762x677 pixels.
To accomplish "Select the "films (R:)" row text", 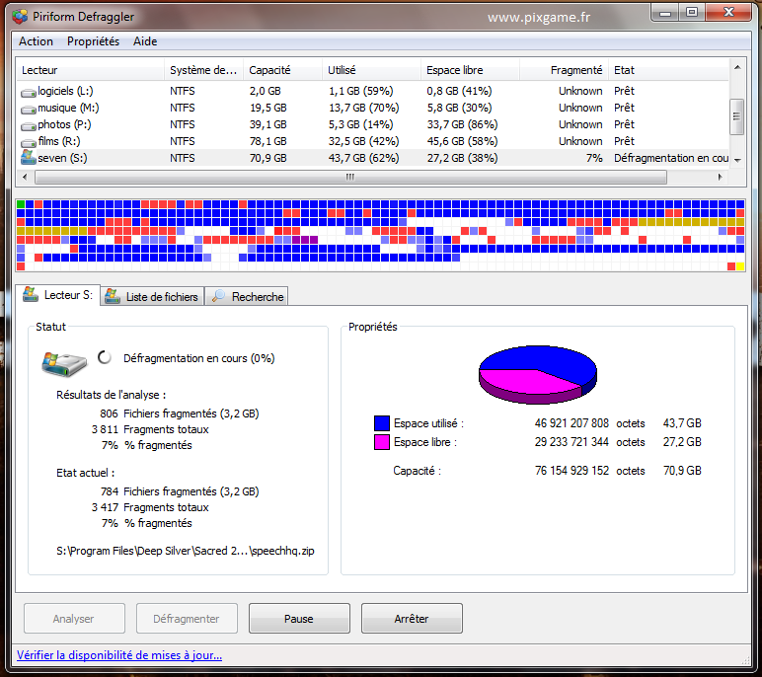I will coord(59,141).
